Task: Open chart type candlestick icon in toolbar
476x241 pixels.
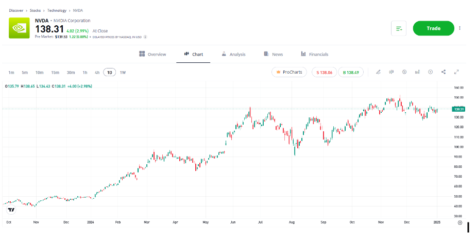Action: coord(392,72)
